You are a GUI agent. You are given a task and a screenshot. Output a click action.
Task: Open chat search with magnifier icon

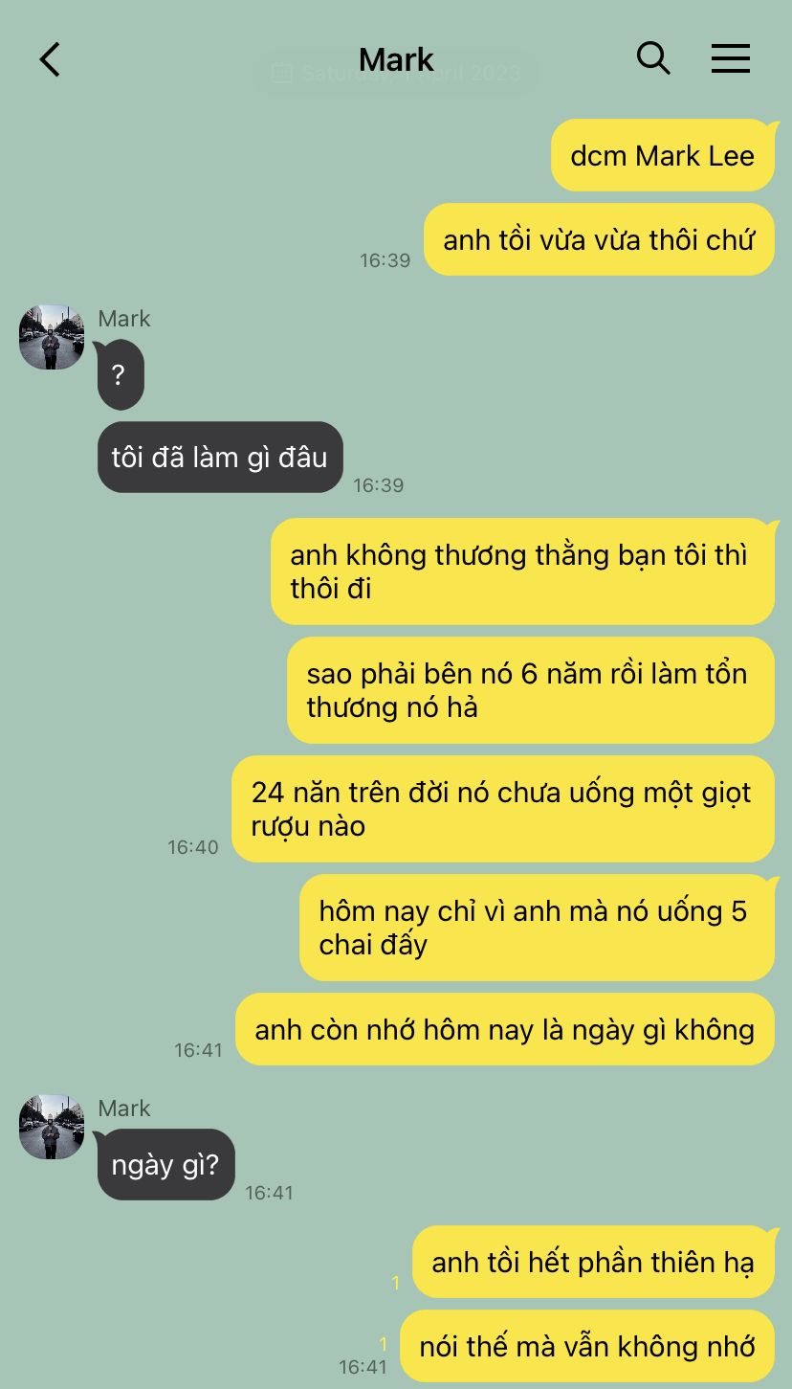point(653,58)
